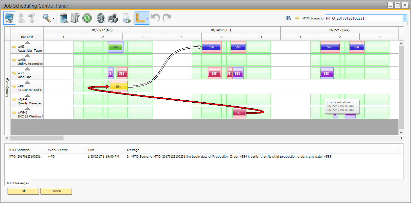411x203 pixels.
Task: Toggle the ruler scale tool
Action: (140, 18)
